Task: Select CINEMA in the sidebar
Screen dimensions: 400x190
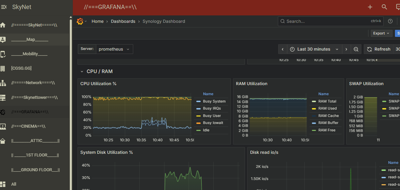Action: pyautogui.click(x=28, y=126)
